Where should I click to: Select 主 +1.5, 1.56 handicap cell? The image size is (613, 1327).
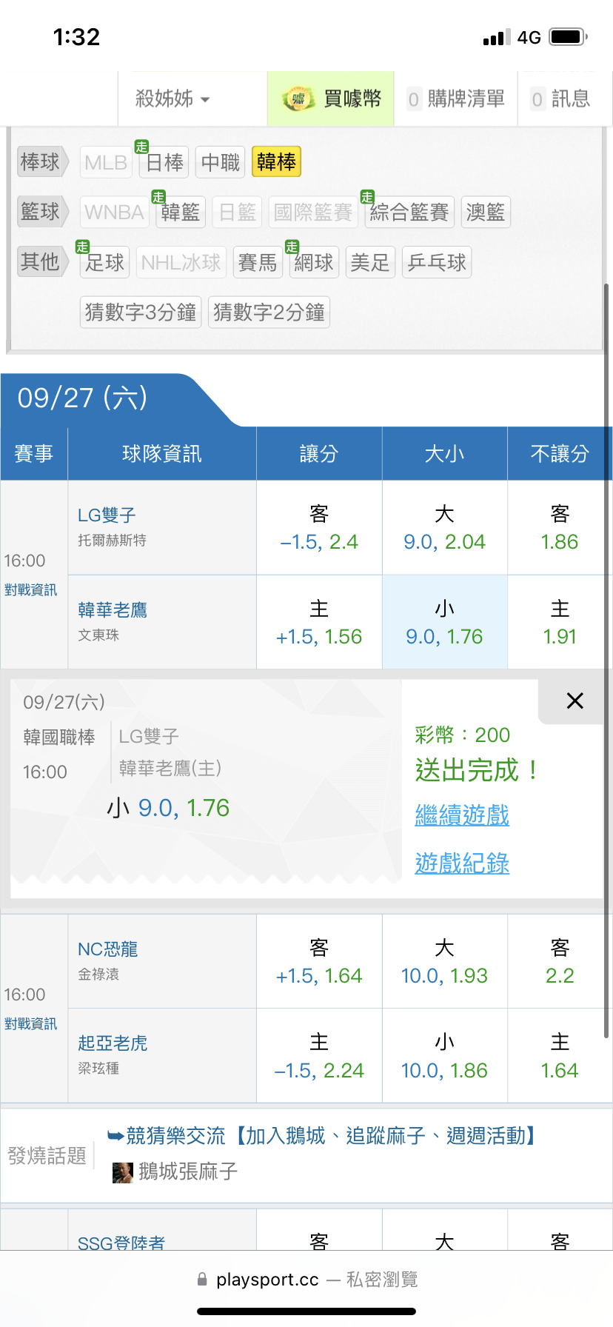(319, 623)
